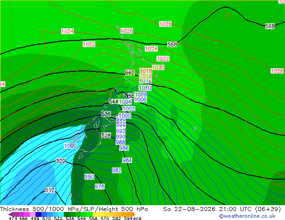285x220 pixels.
Task: Pick the dark blue legend swatch above 498
Action: coord(38,214)
